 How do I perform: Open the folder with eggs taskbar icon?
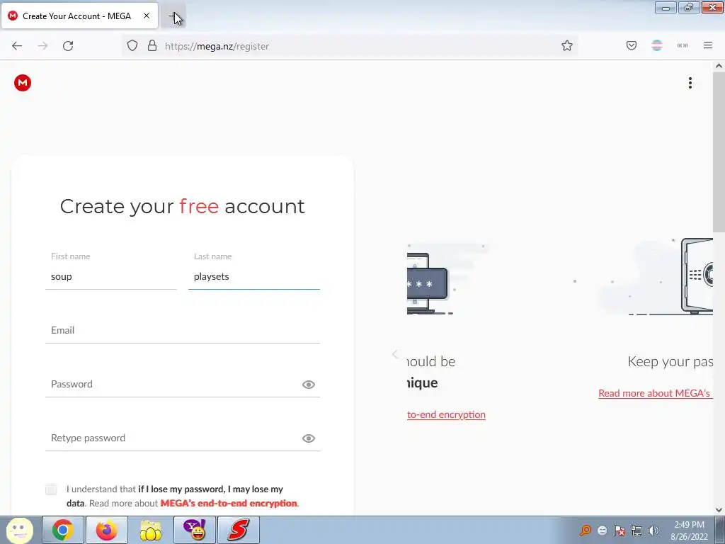[150, 530]
